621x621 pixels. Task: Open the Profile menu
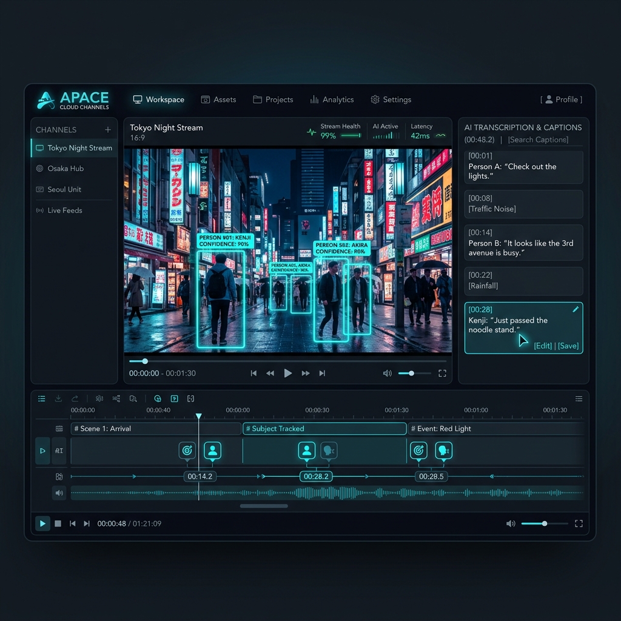click(561, 99)
